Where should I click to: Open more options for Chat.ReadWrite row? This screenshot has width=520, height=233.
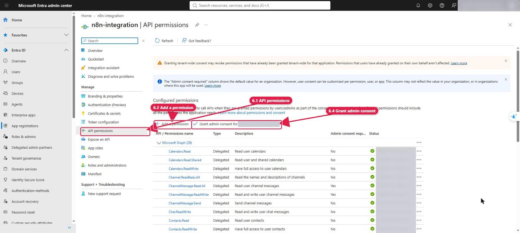[419, 212]
